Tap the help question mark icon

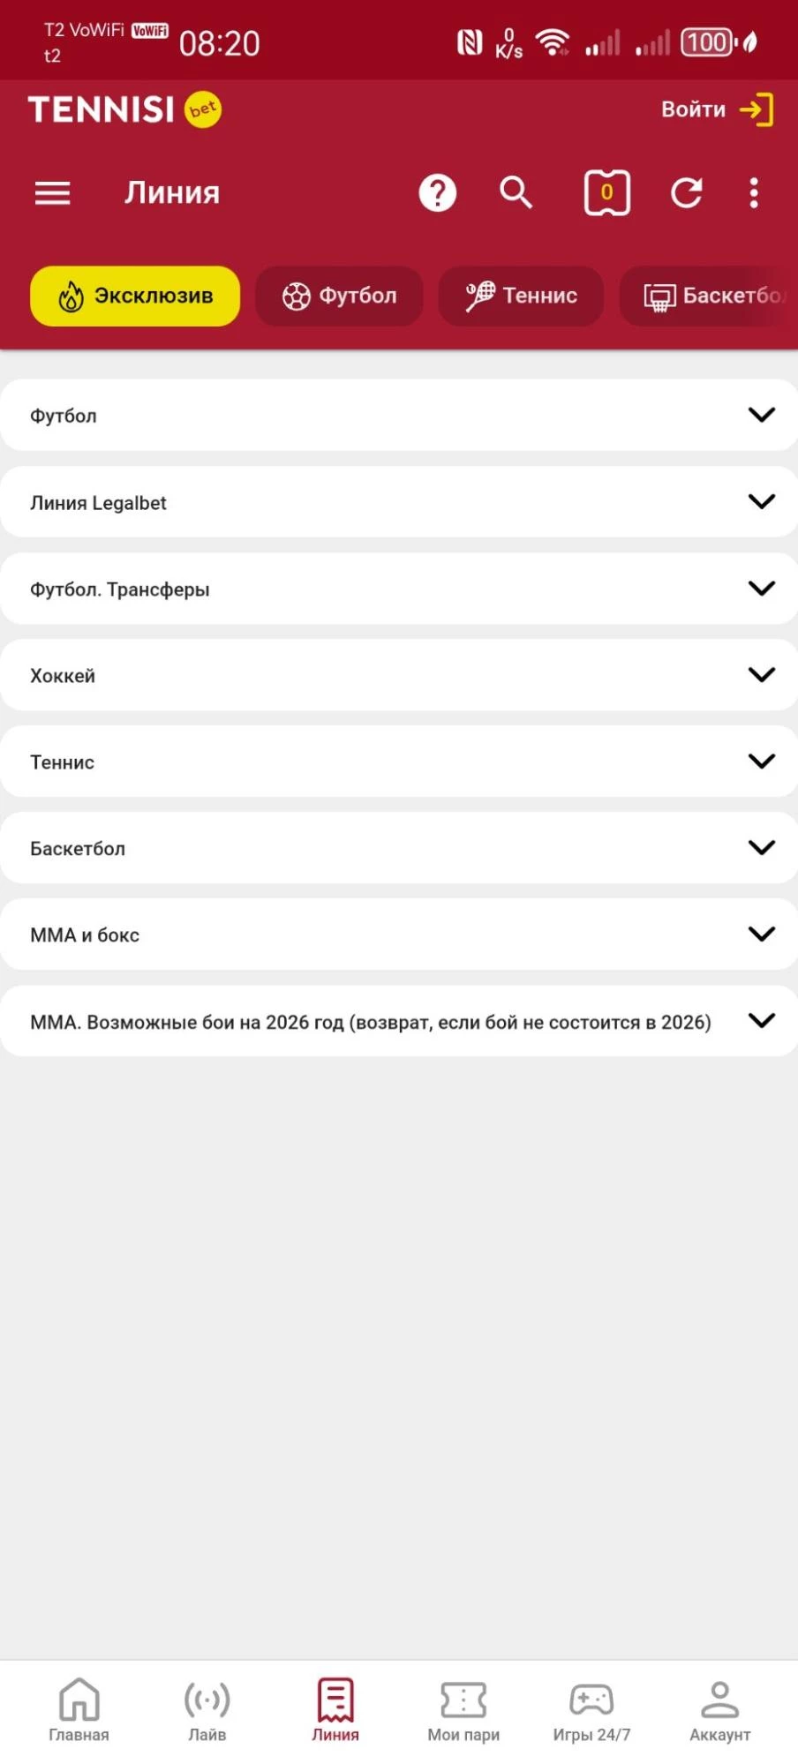pos(437,192)
